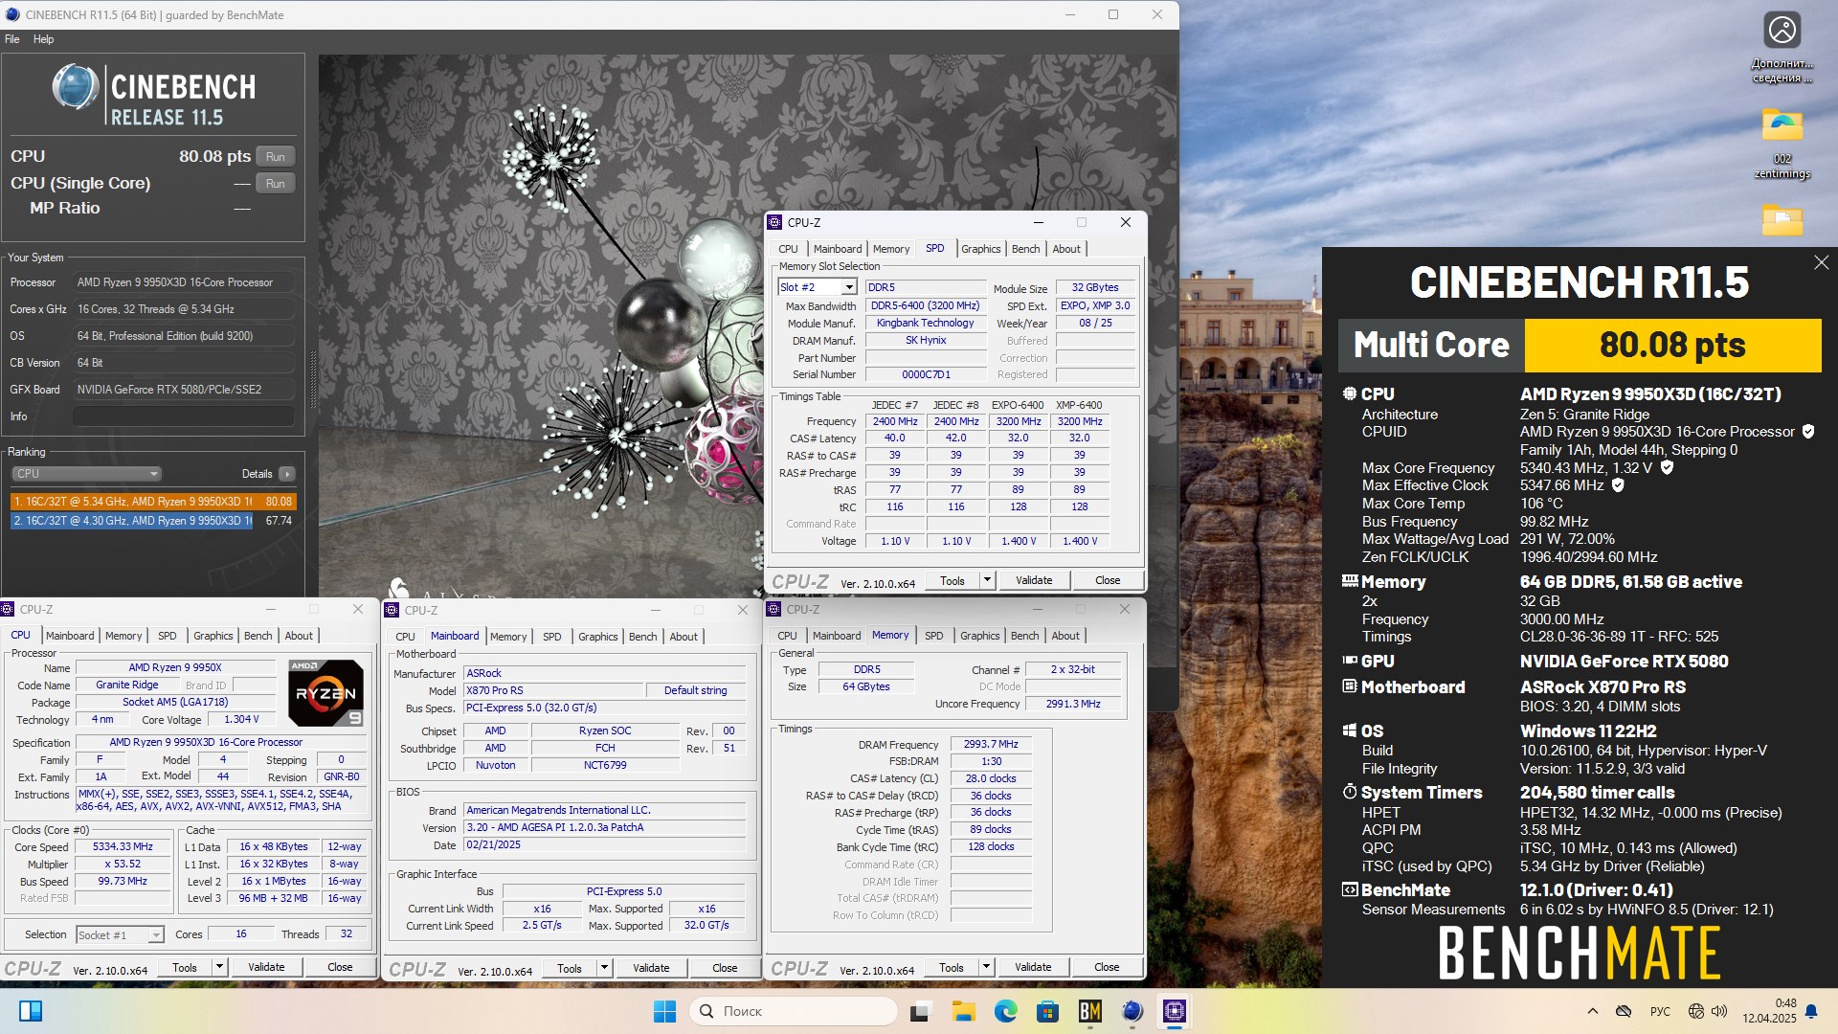This screenshot has width=1838, height=1034.
Task: Click the verified shield next to CPUID
Action: pos(1808,432)
